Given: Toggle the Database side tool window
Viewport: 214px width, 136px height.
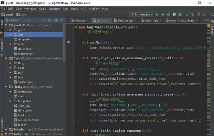Looking at the screenshot, I should pyautogui.click(x=212, y=30).
